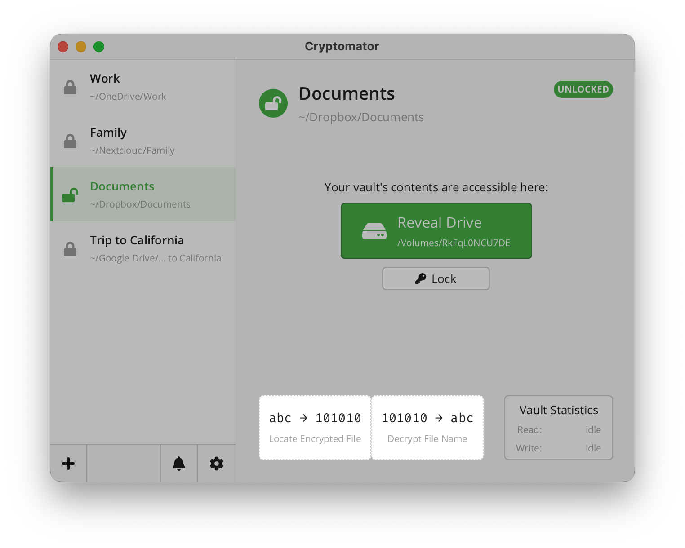Click the plus icon to add vault
Image resolution: width=685 pixels, height=548 pixels.
click(x=68, y=463)
